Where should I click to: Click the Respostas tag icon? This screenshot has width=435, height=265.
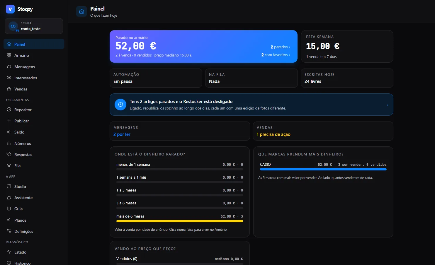(9, 155)
